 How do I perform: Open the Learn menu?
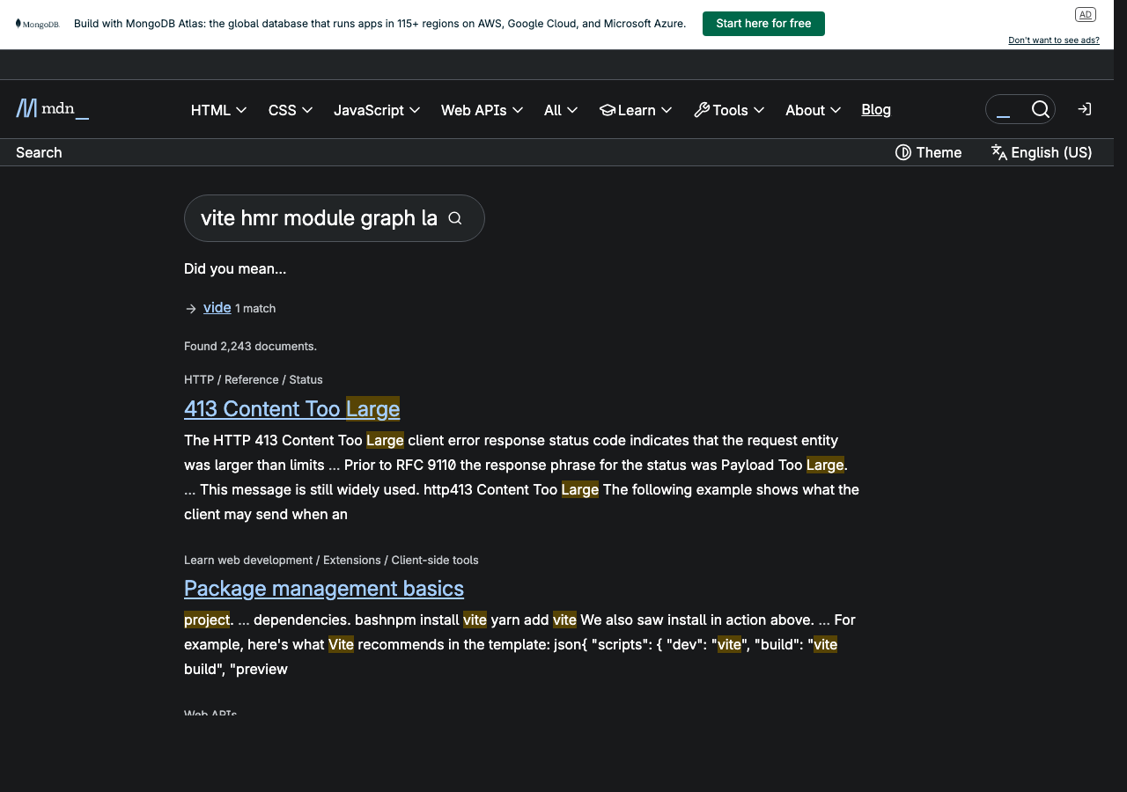point(636,110)
